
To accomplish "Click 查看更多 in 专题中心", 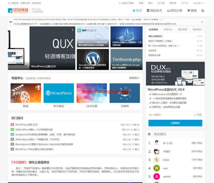I will tap(135, 78).
